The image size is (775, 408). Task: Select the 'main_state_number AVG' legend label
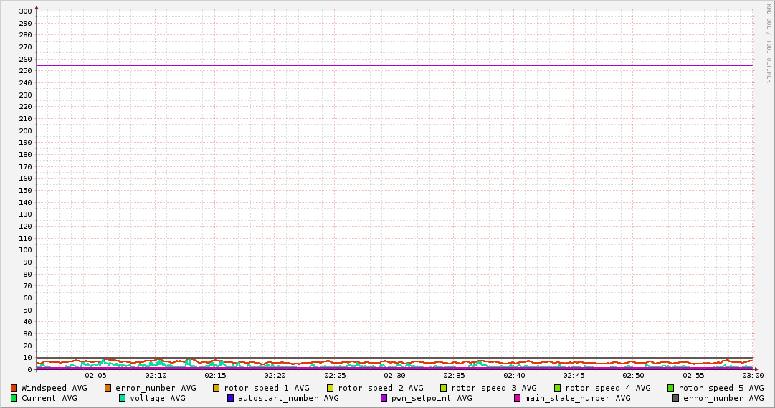pyautogui.click(x=578, y=398)
